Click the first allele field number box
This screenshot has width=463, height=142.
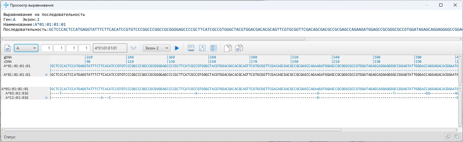tap(47, 48)
